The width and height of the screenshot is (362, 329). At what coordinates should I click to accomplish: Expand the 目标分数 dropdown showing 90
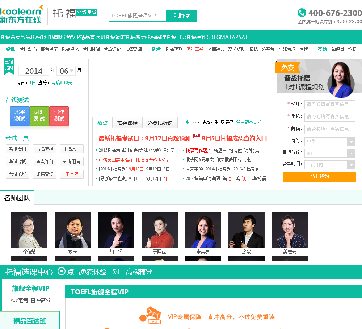330,153
